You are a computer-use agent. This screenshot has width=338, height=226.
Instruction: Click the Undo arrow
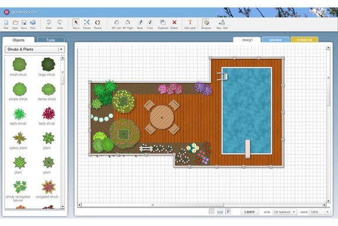[x=60, y=24]
